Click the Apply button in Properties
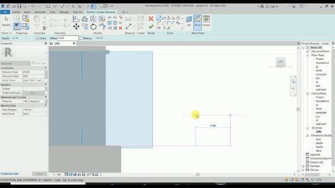This screenshot has height=188, width=335. (x=40, y=174)
